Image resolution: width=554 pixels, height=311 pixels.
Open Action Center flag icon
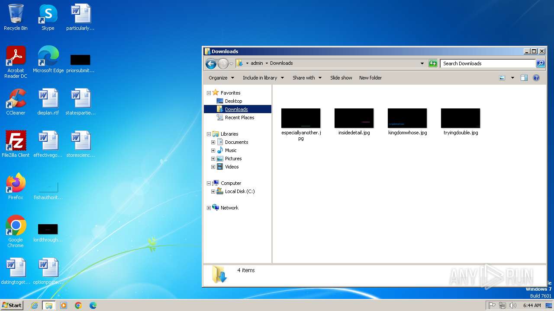[x=492, y=305]
